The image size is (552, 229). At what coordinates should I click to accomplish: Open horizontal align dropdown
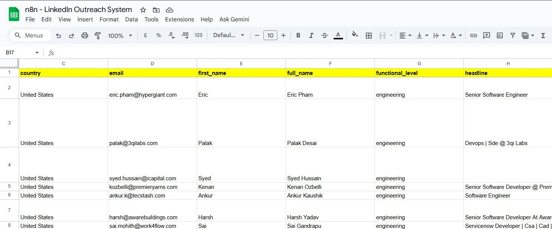click(x=405, y=35)
